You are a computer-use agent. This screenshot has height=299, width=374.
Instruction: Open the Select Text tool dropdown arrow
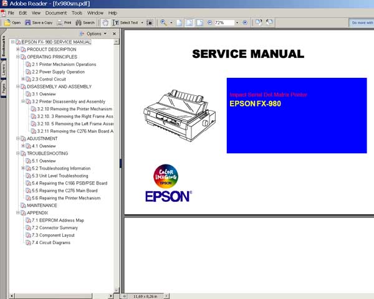[142, 22]
